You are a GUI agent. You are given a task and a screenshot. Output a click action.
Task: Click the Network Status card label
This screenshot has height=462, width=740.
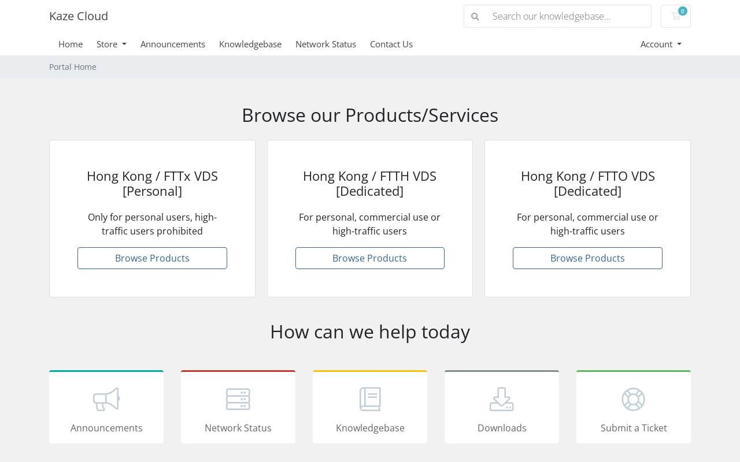pyautogui.click(x=238, y=428)
